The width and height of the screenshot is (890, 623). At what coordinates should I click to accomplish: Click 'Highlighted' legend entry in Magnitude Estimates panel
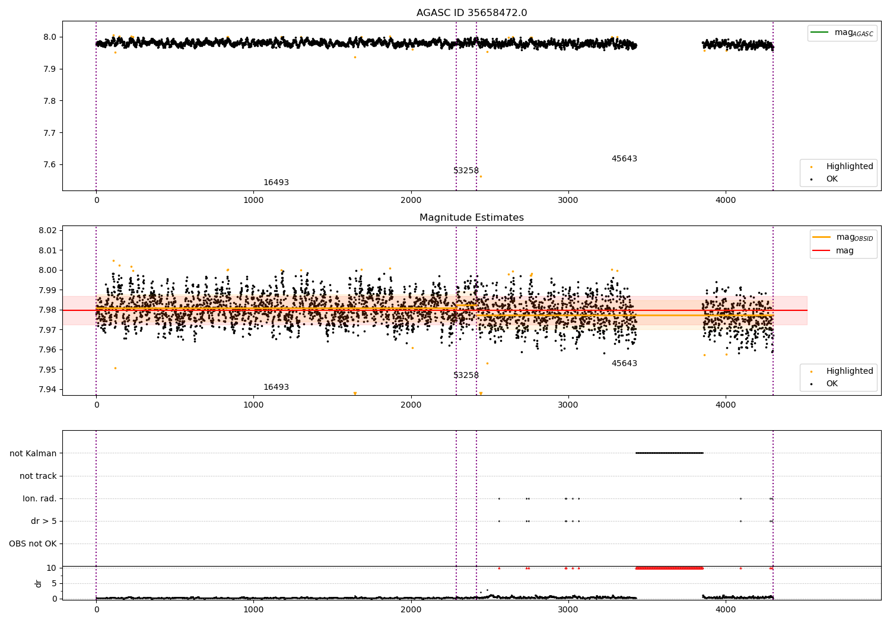(842, 371)
